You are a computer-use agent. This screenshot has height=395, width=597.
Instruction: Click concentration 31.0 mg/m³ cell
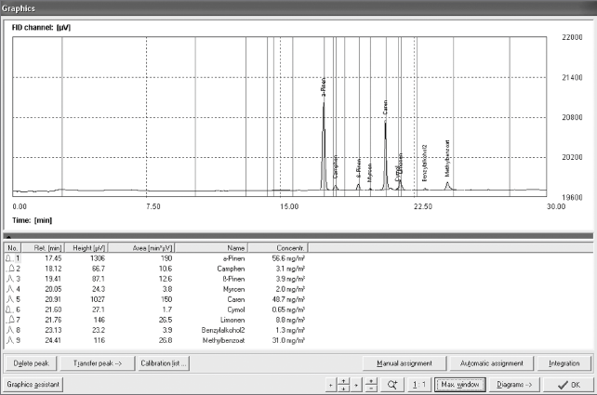pyautogui.click(x=288, y=340)
